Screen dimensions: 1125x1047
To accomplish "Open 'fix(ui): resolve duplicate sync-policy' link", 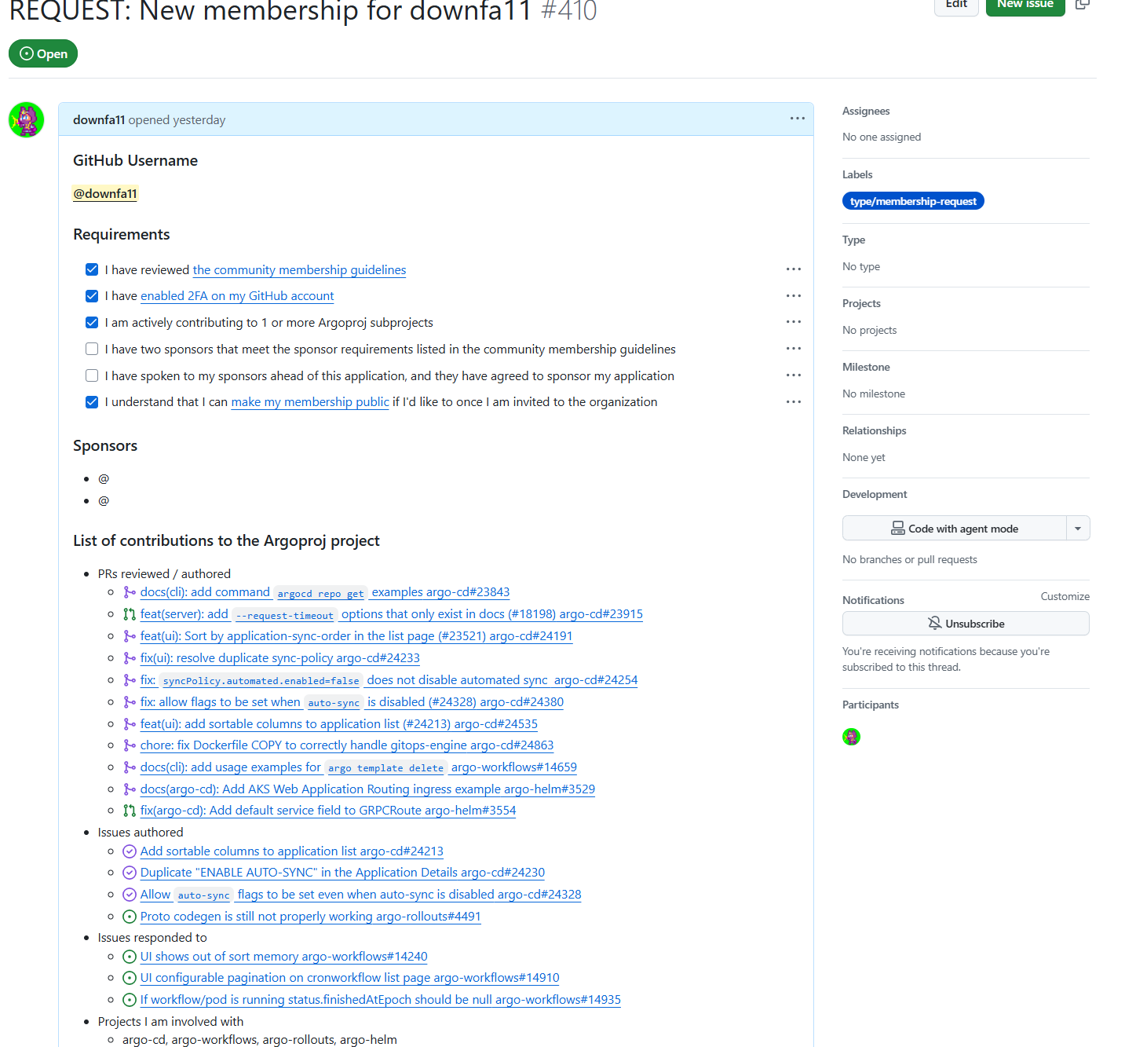I will pos(280,658).
